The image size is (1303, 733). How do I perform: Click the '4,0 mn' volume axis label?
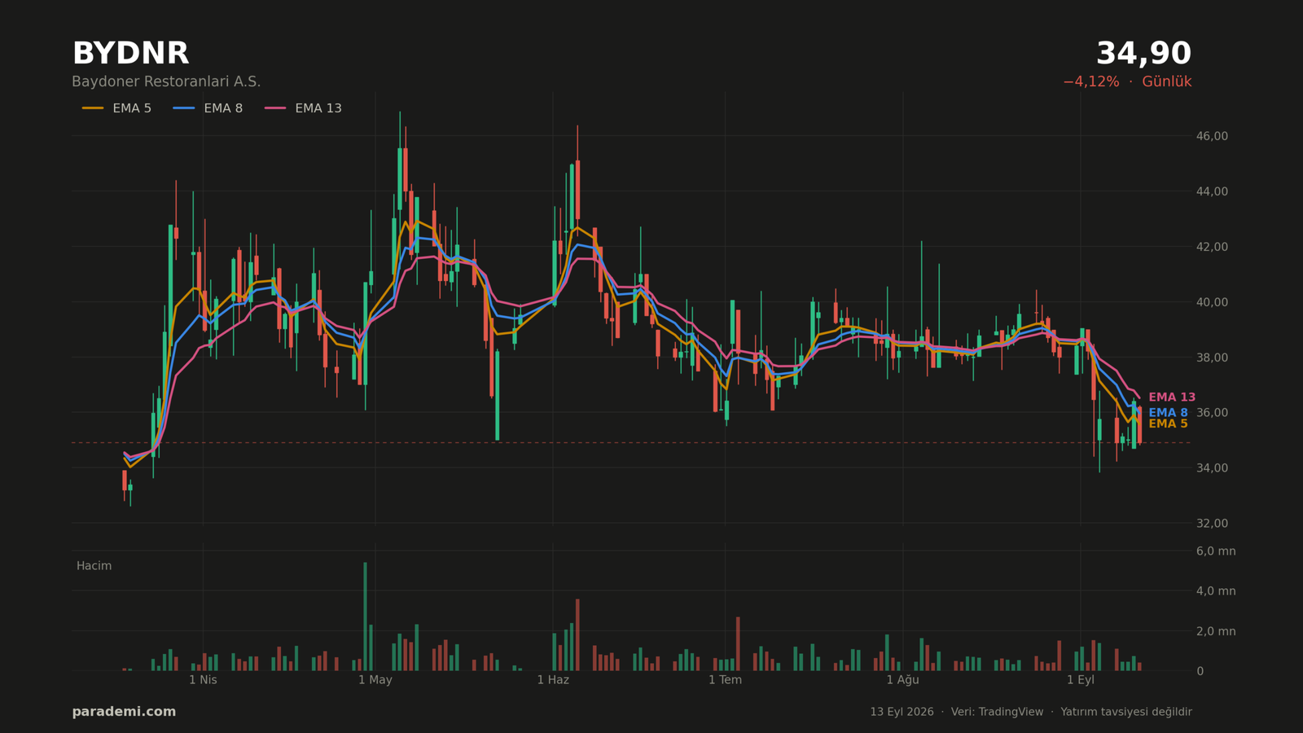tap(1216, 591)
